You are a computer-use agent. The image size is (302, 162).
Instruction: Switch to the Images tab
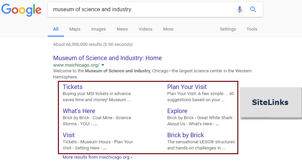tap(98, 29)
